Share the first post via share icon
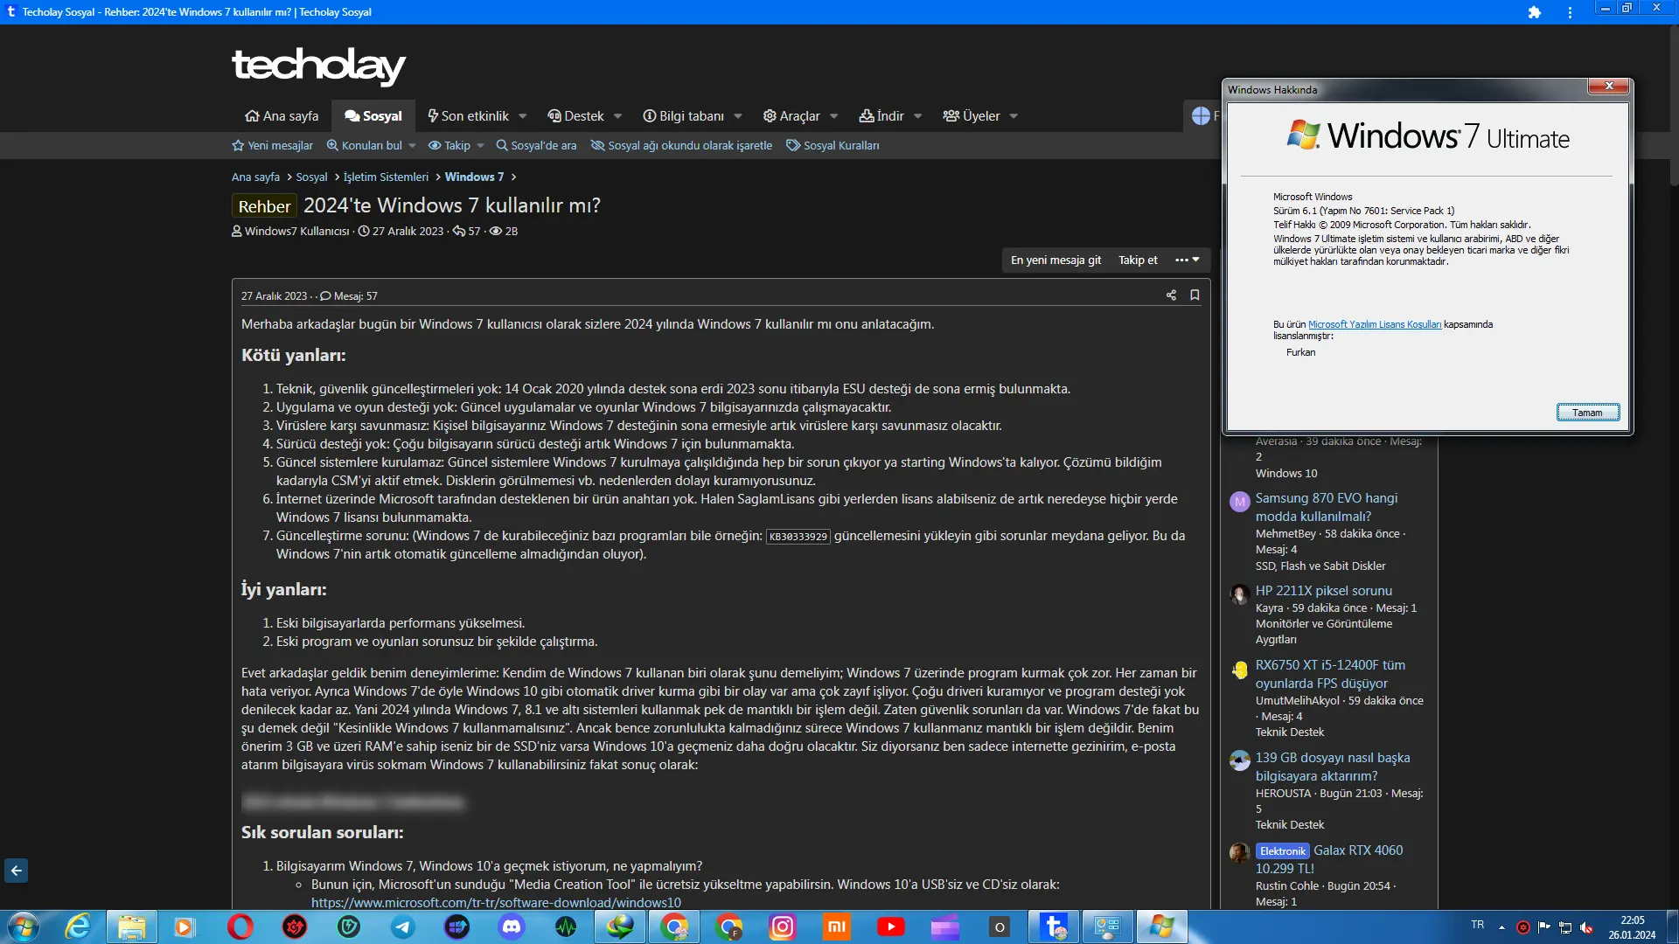This screenshot has height=944, width=1679. pyautogui.click(x=1171, y=295)
